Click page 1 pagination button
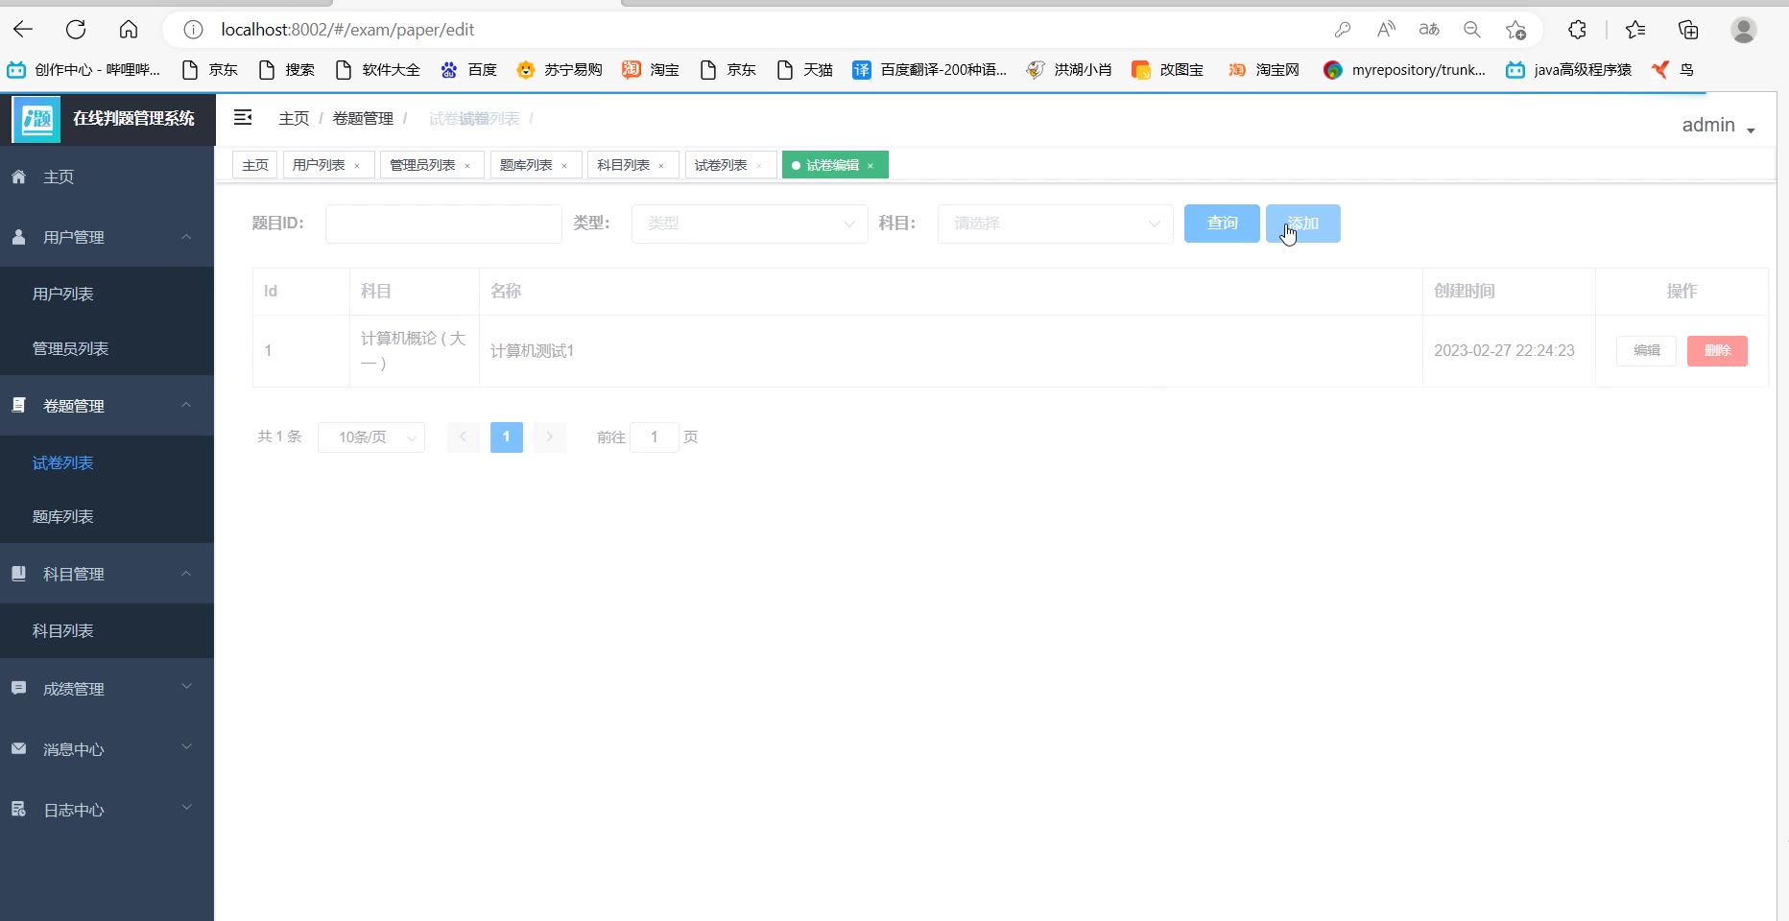1789x921 pixels. tap(507, 437)
